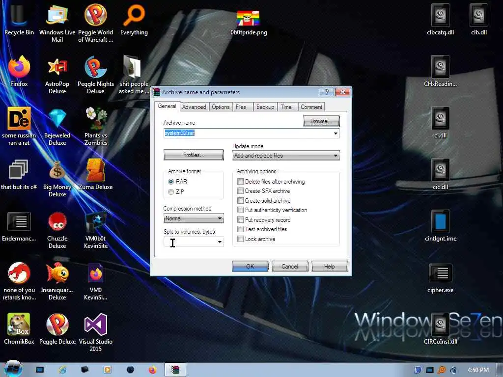Select the cic.dll file icon
Screen dimensions: 503x377
point(440,174)
